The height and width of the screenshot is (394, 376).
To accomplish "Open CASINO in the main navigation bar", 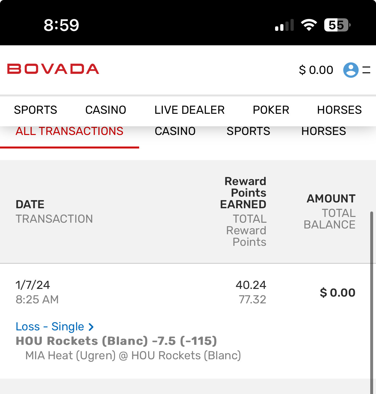I will point(106,110).
